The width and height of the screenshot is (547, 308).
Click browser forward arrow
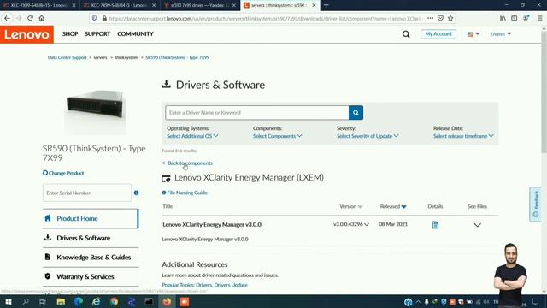point(19,18)
